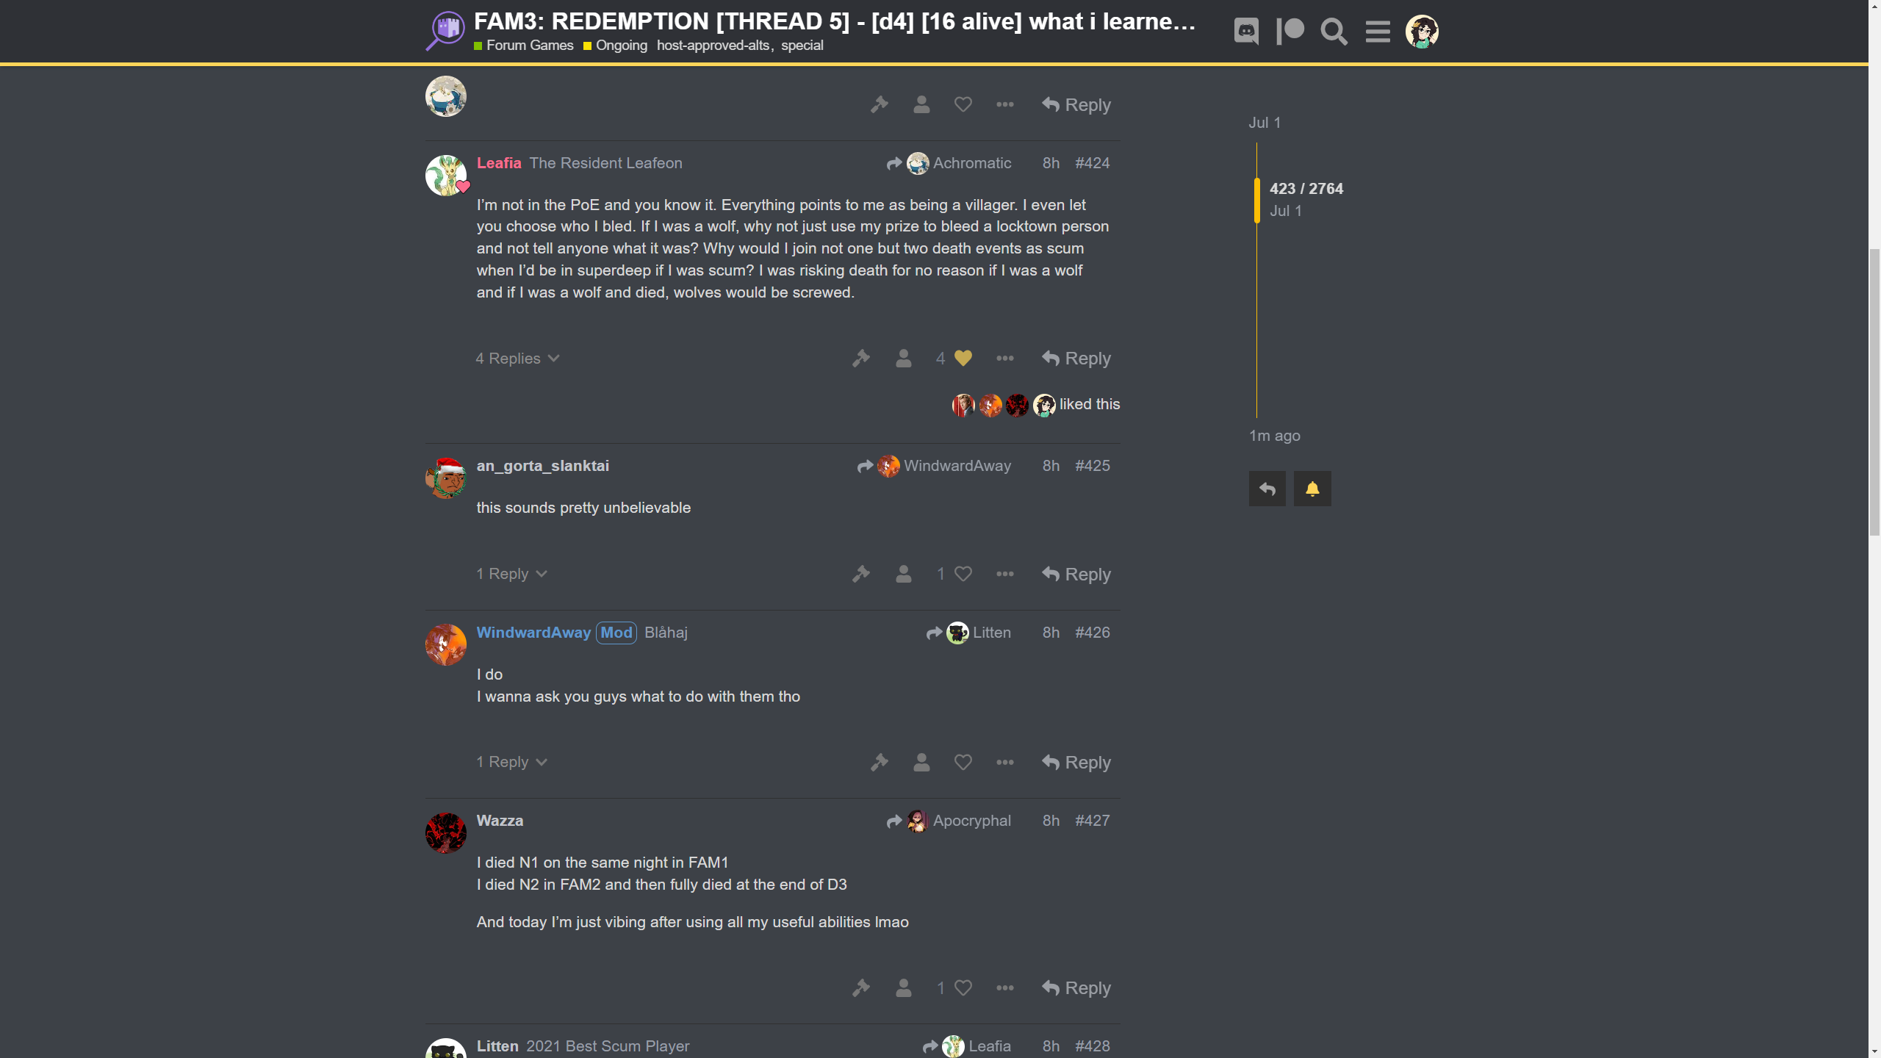Unlike Leafia's post via the yellow heart
Viewport: 1881px width, 1058px height.
[x=963, y=359]
